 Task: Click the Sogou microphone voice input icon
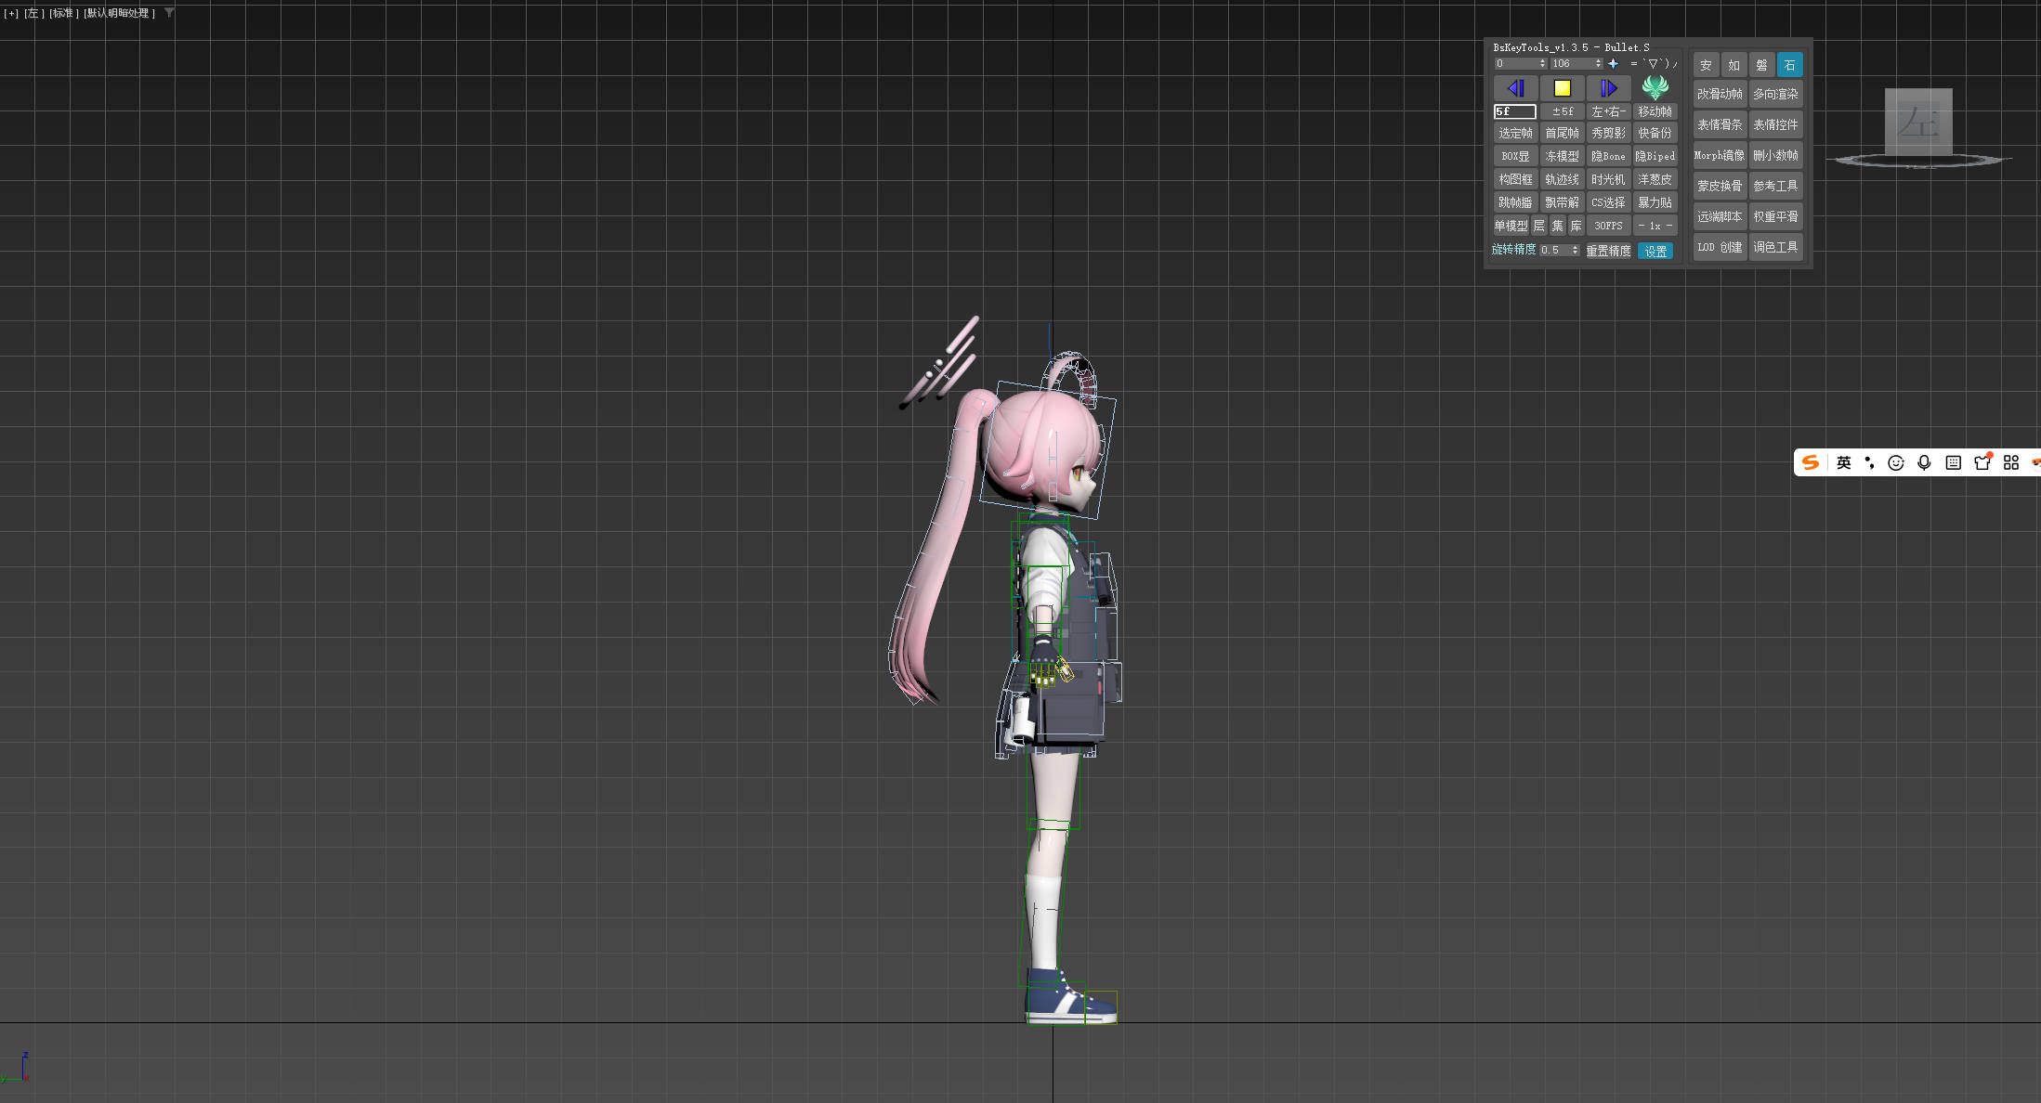pyautogui.click(x=1924, y=462)
